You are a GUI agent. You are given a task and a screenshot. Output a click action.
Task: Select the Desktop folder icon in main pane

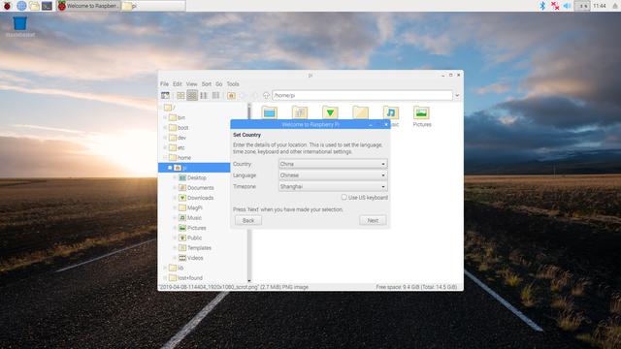(270, 113)
